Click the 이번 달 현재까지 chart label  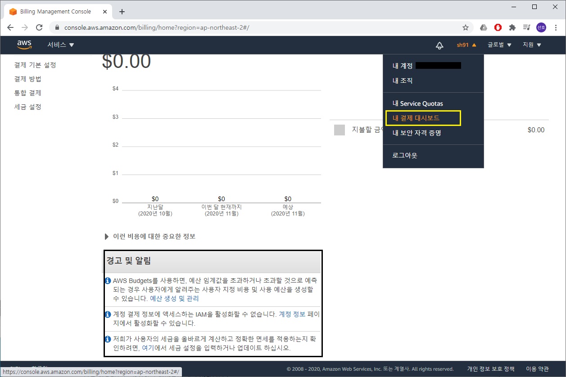point(222,210)
